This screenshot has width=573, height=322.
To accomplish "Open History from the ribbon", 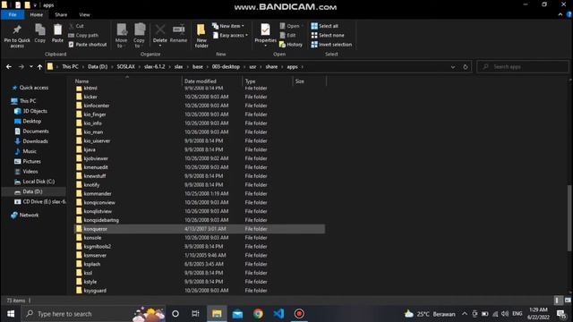I will (291, 45).
